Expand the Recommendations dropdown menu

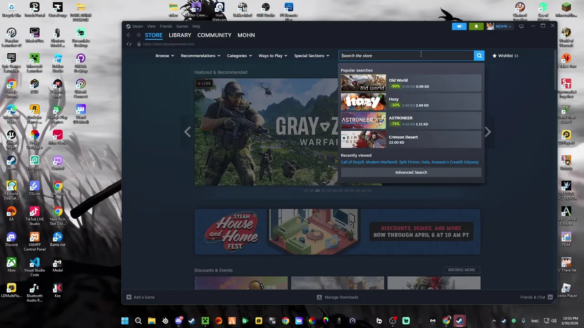(x=200, y=56)
